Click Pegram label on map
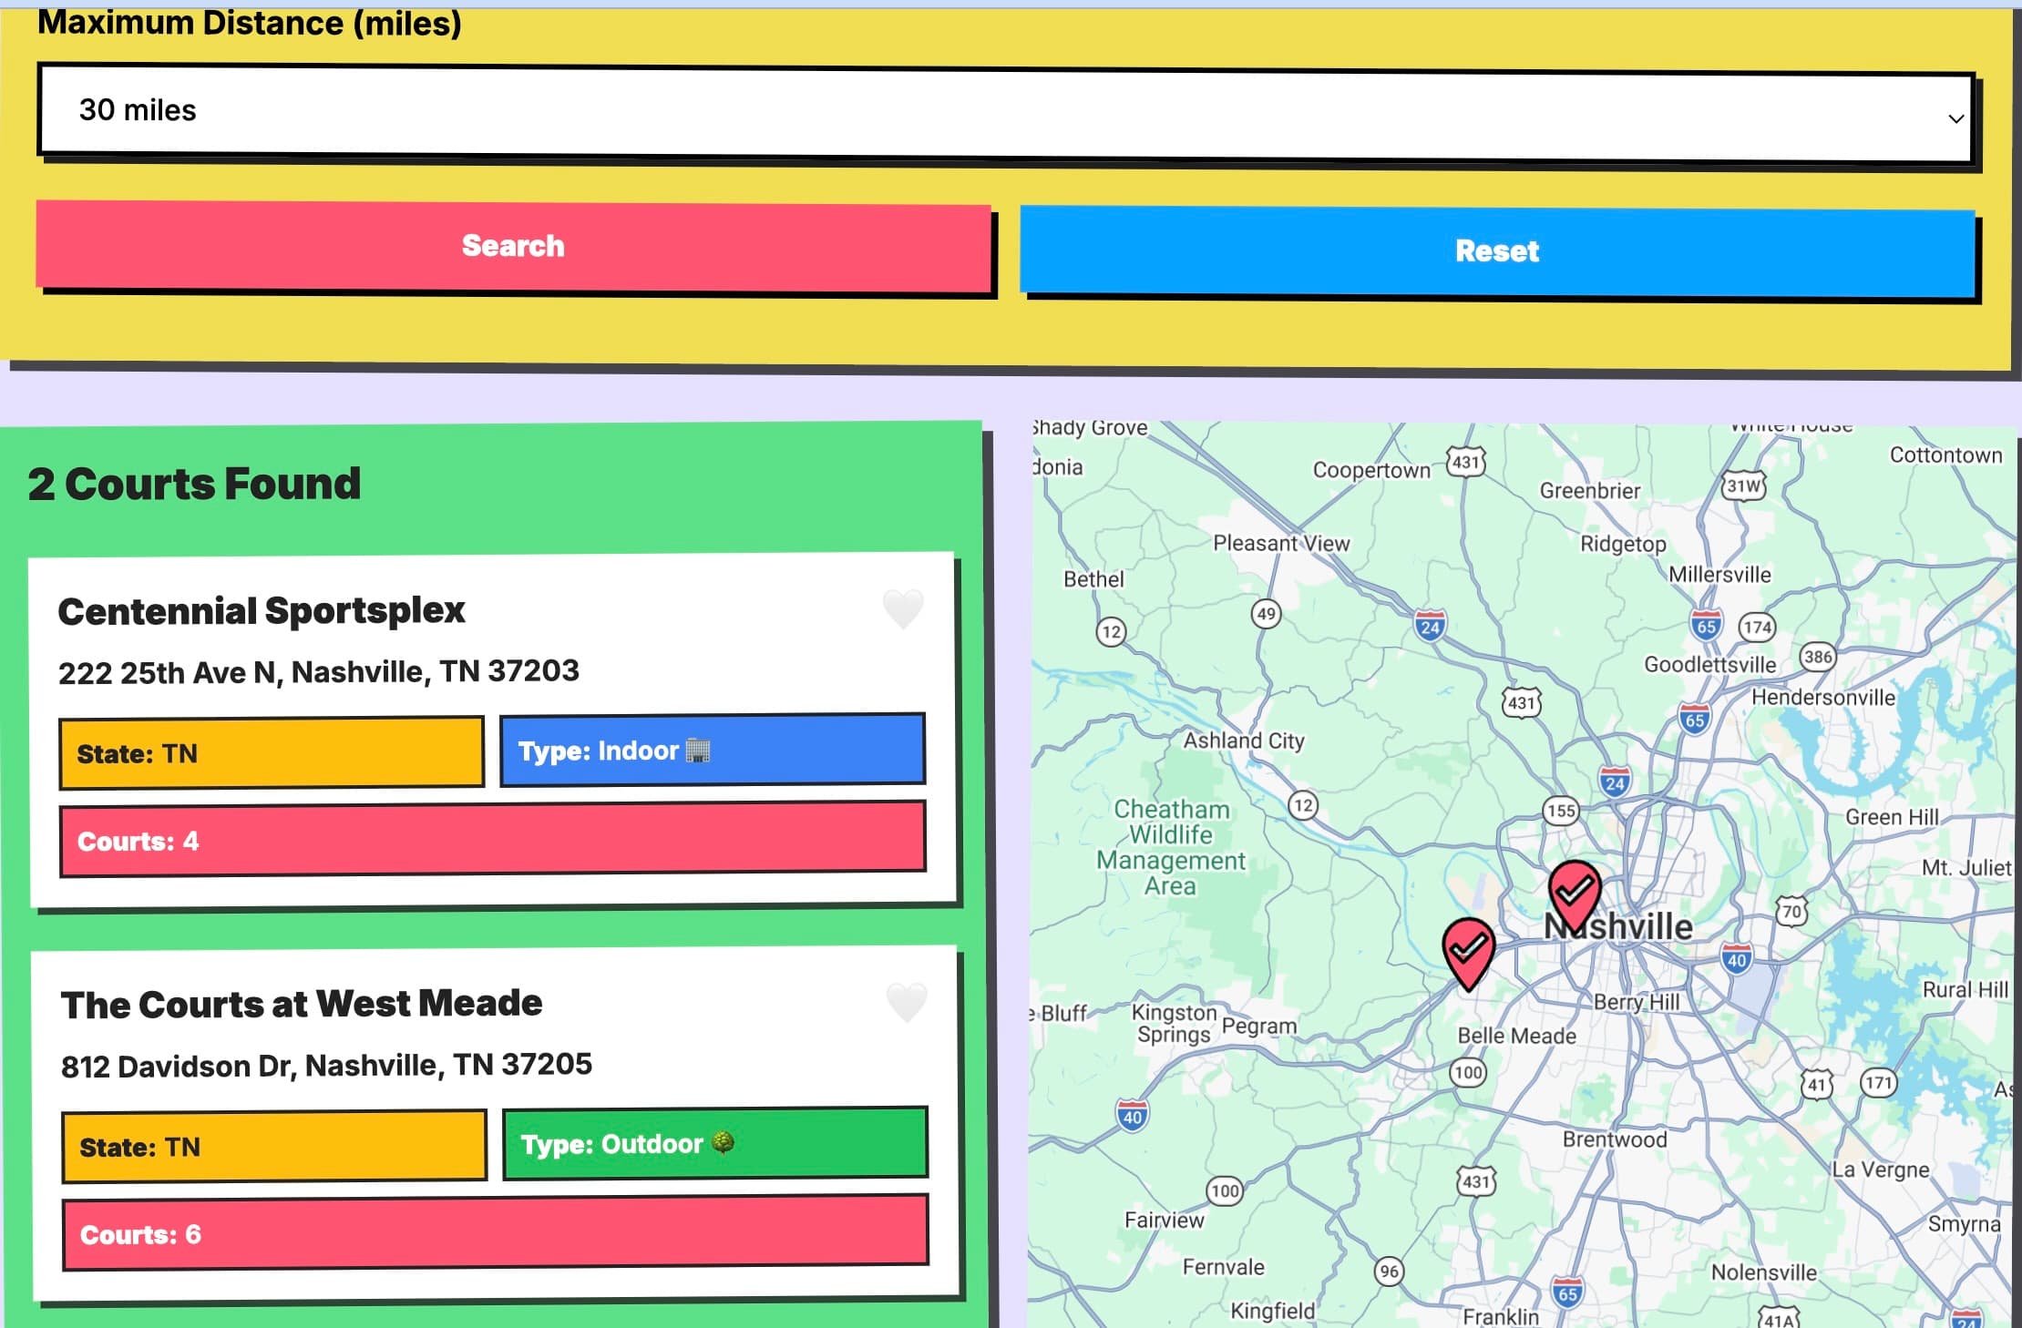2022x1328 pixels. coord(1258,1027)
